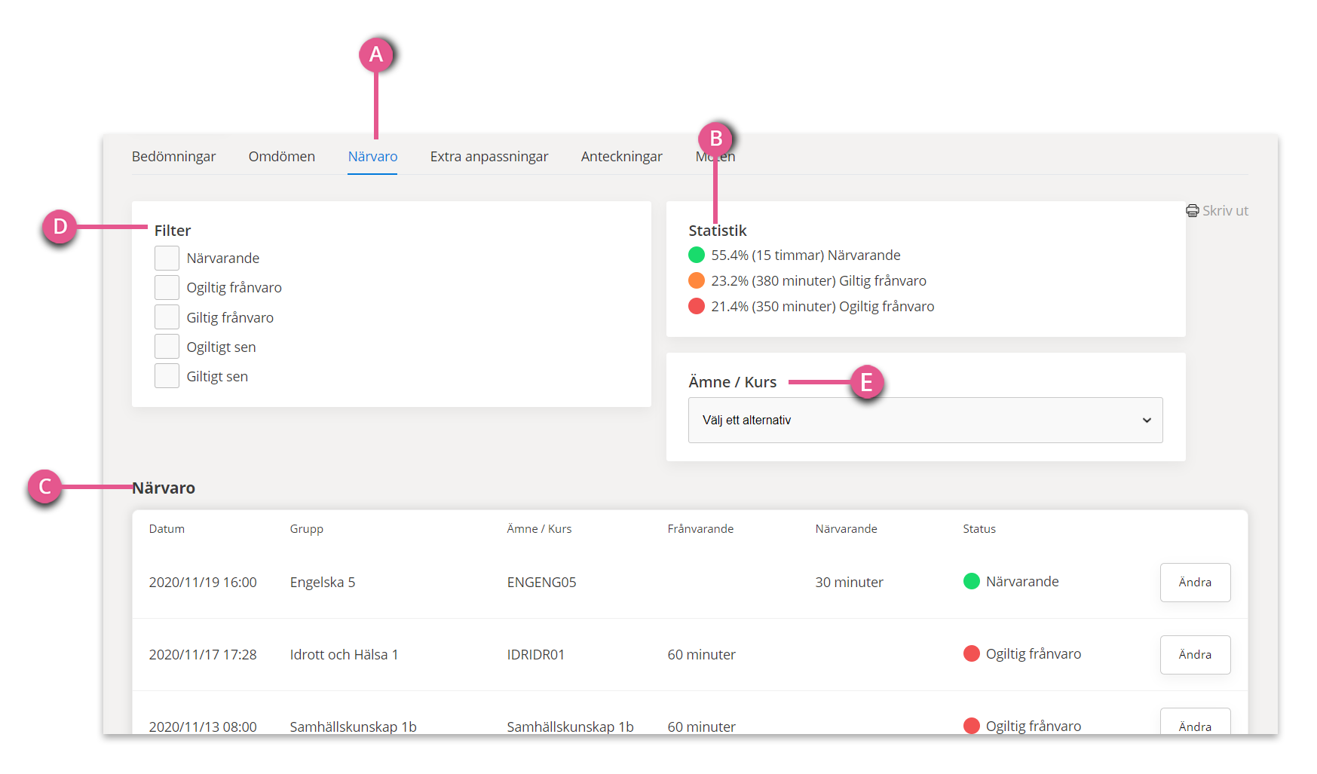Click the printer icon next to Skriv ut
Viewport: 1317px width, 774px height.
click(1192, 211)
